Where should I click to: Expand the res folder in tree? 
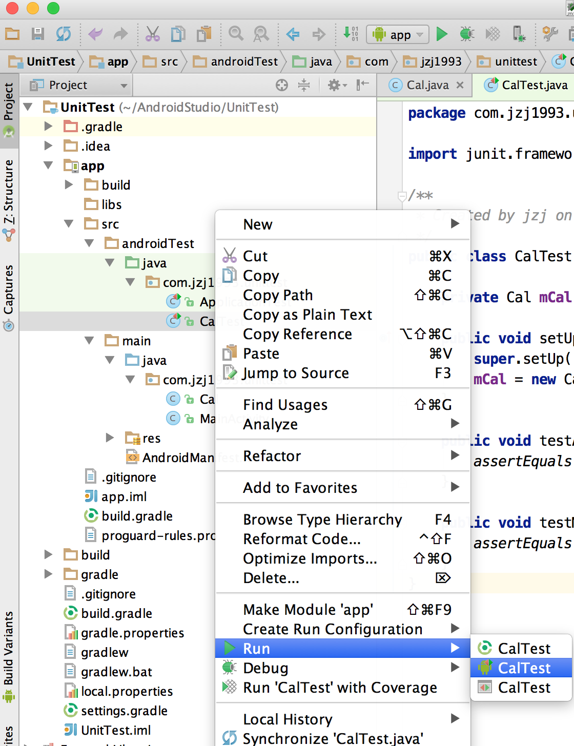[110, 438]
